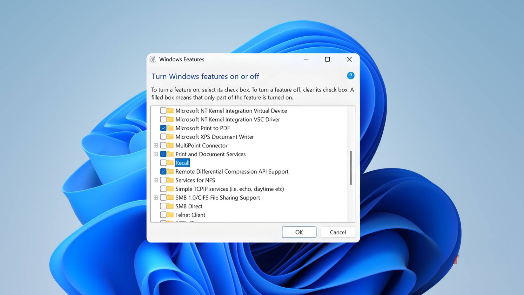Check Microsoft XPS Document Writer box

(163, 137)
